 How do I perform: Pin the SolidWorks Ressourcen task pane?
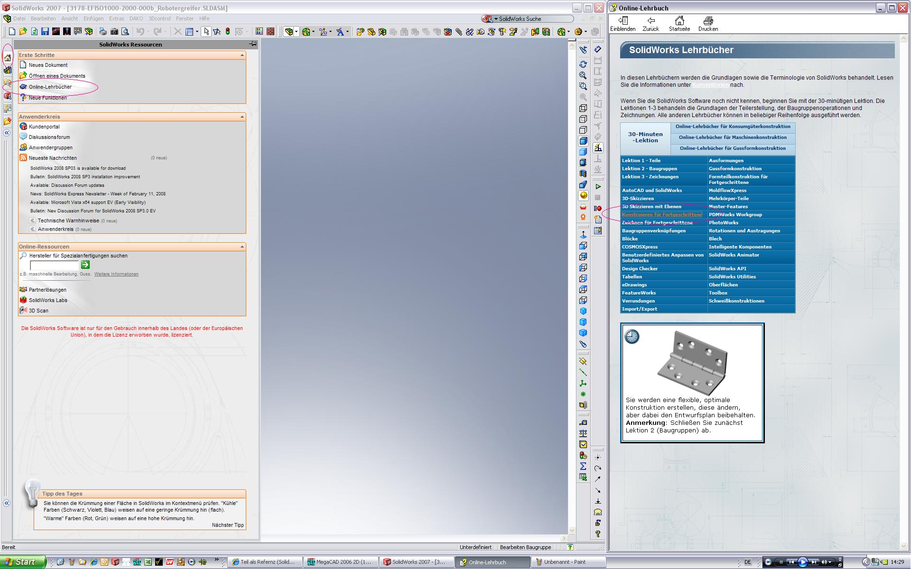[x=253, y=44]
